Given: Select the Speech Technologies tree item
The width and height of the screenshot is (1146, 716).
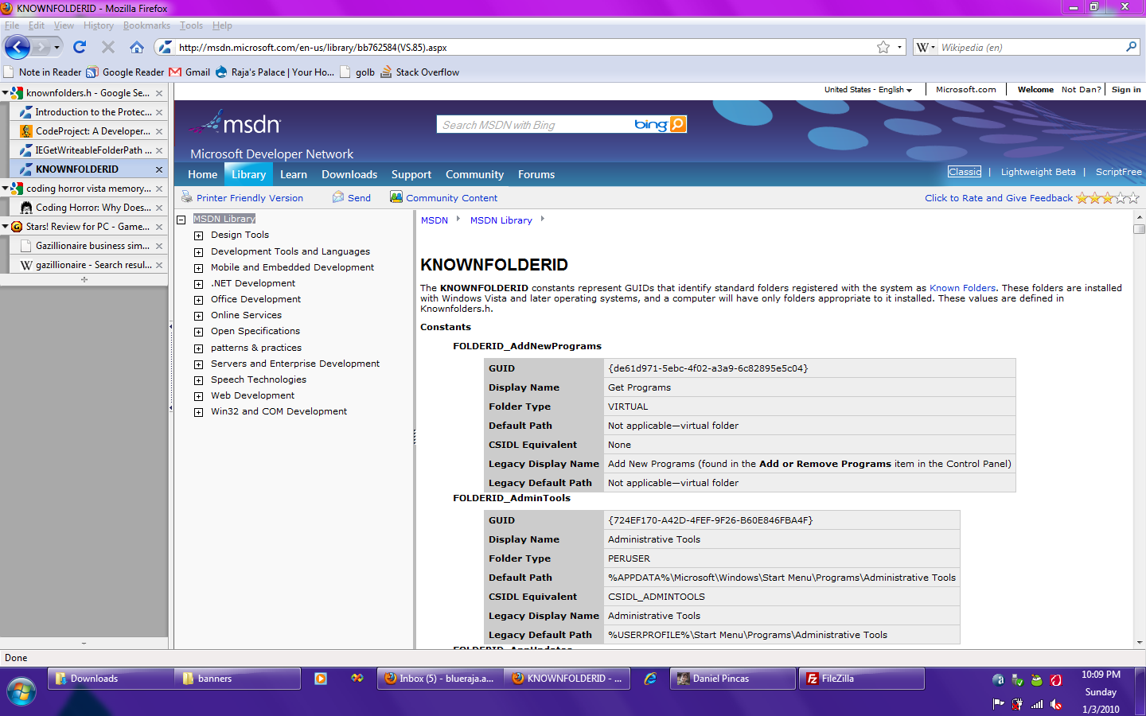Looking at the screenshot, I should (x=259, y=379).
